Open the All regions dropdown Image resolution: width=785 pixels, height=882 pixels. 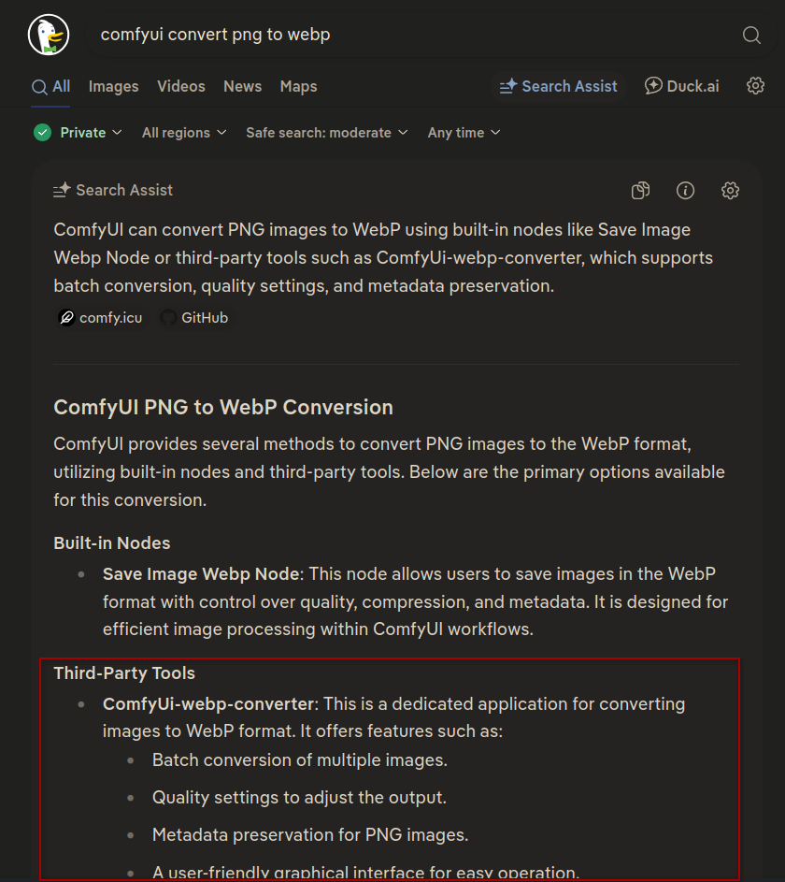(x=184, y=133)
